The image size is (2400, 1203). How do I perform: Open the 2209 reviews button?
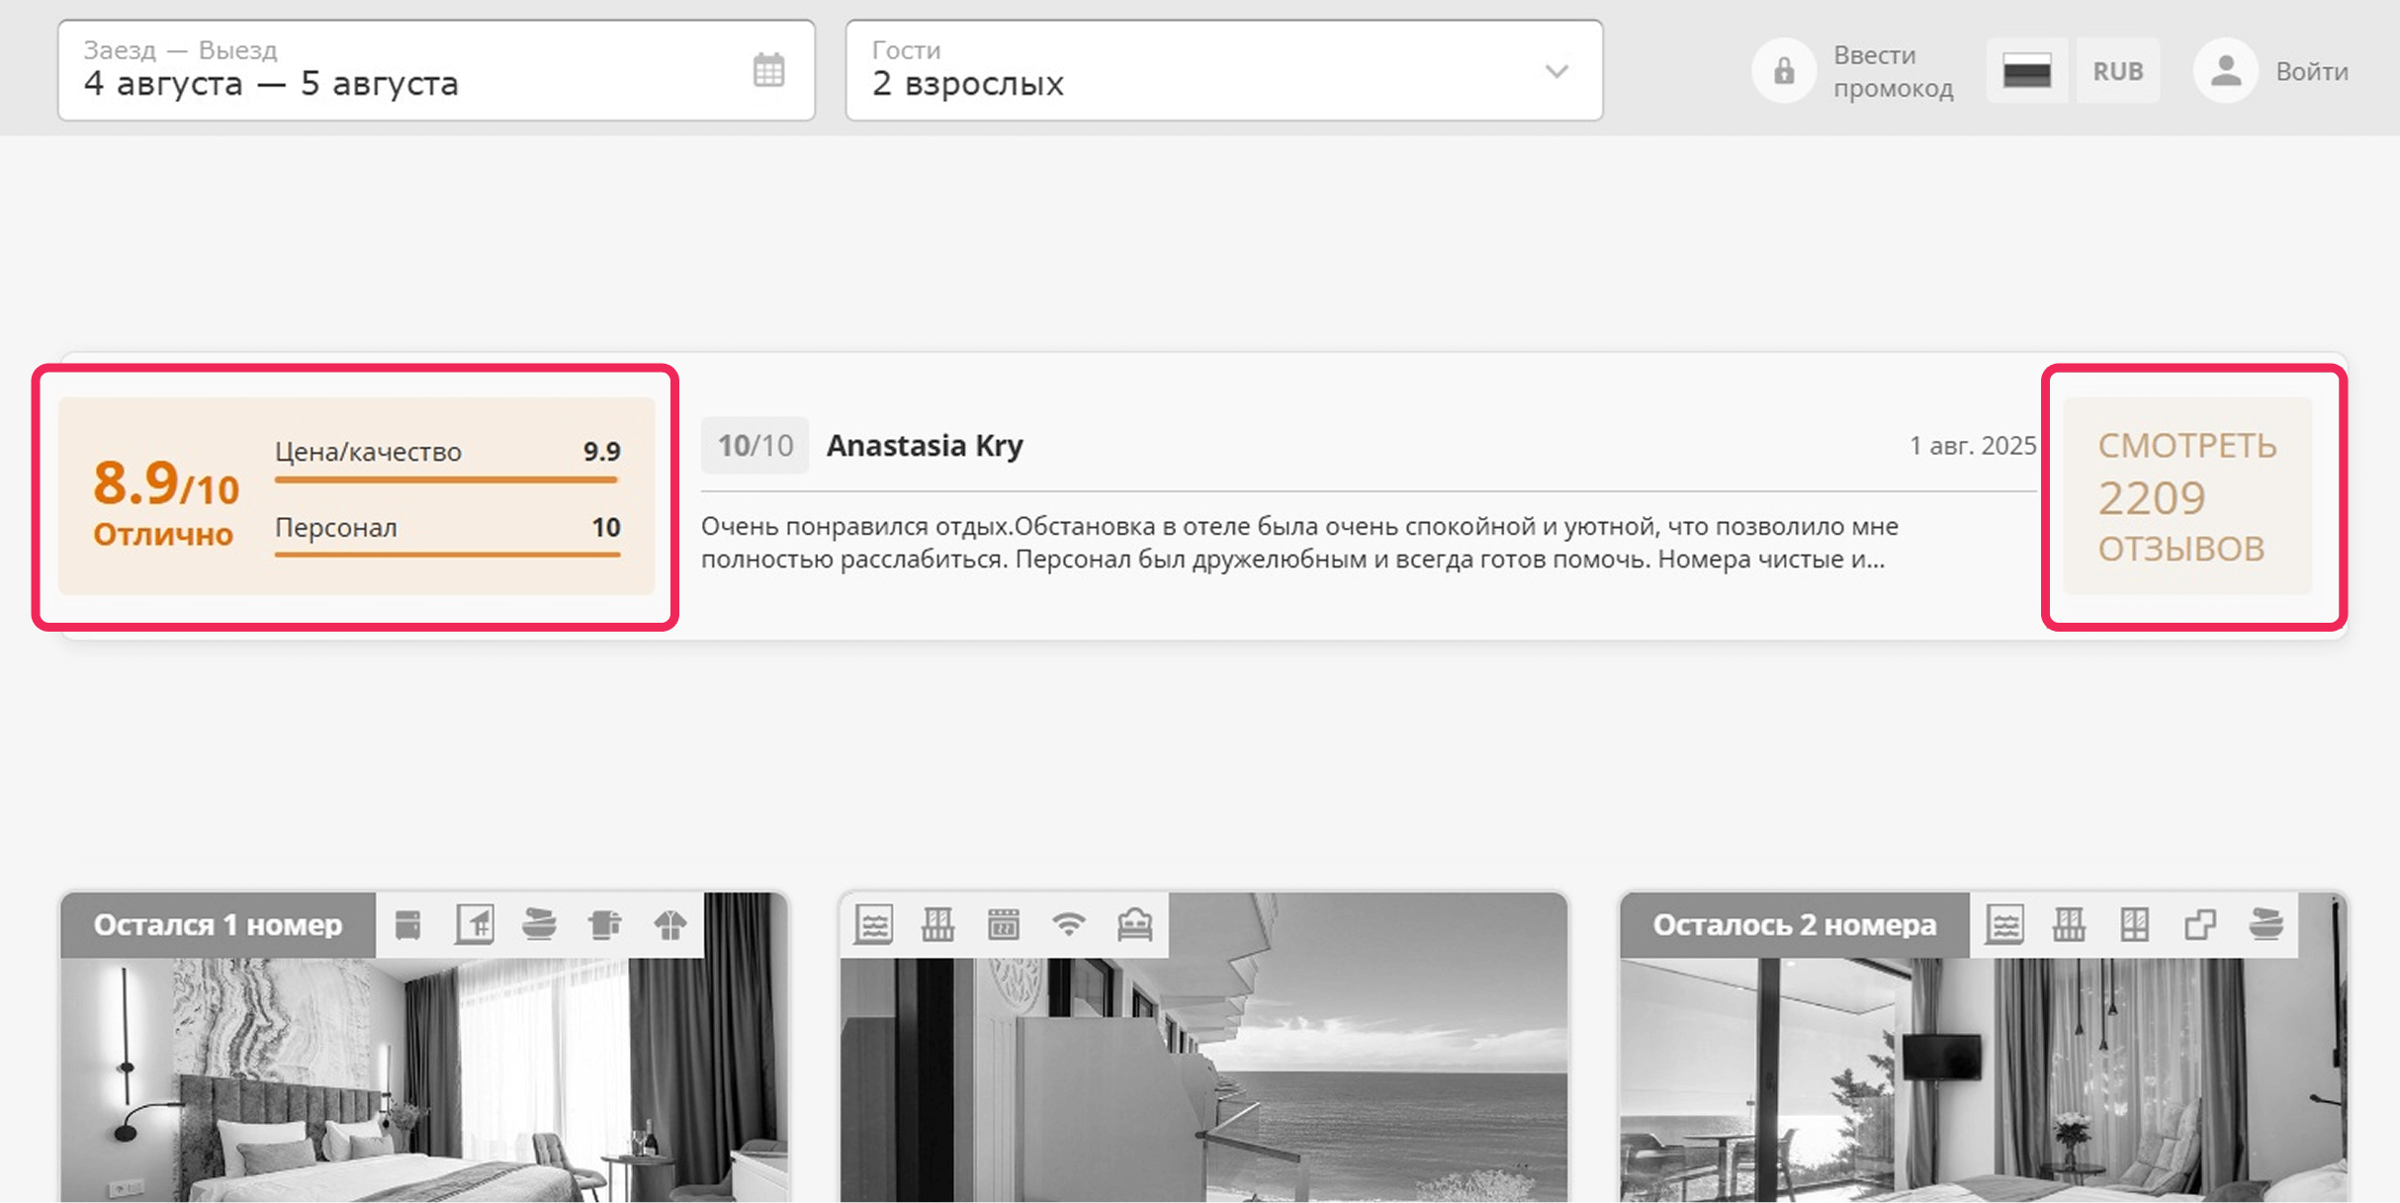coord(2186,496)
